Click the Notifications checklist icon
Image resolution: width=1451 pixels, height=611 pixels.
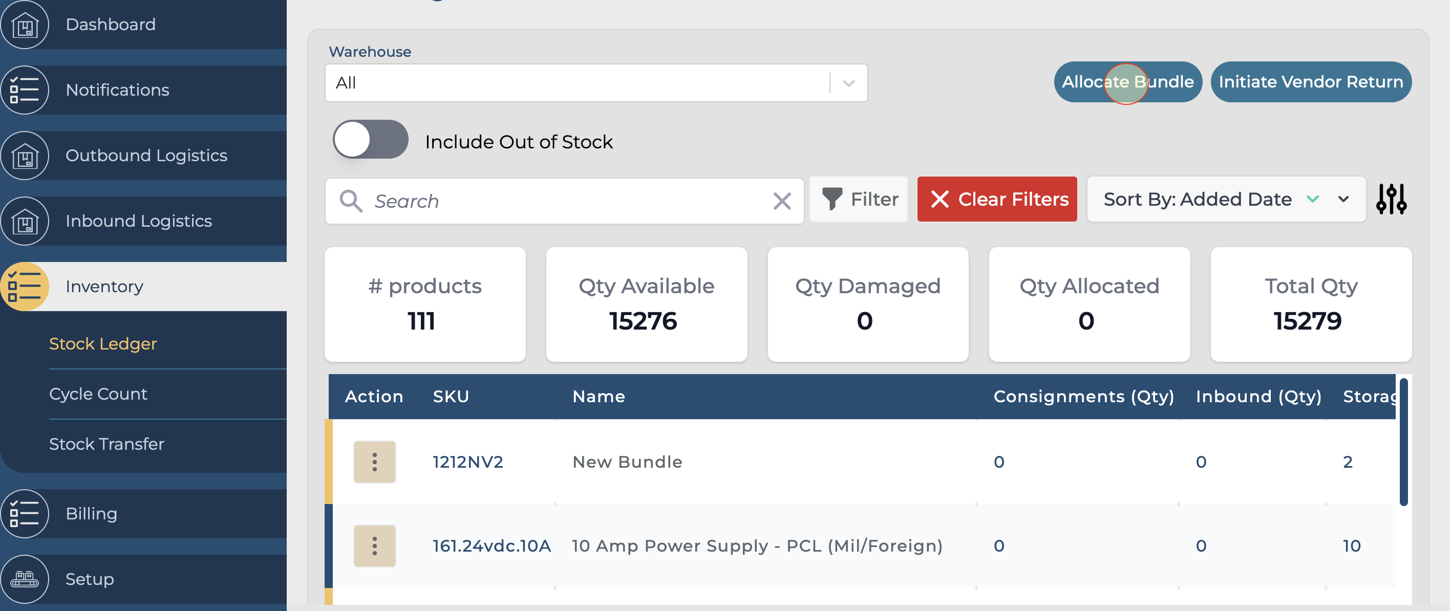(x=25, y=90)
